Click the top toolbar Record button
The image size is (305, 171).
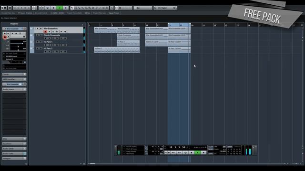click(66, 8)
